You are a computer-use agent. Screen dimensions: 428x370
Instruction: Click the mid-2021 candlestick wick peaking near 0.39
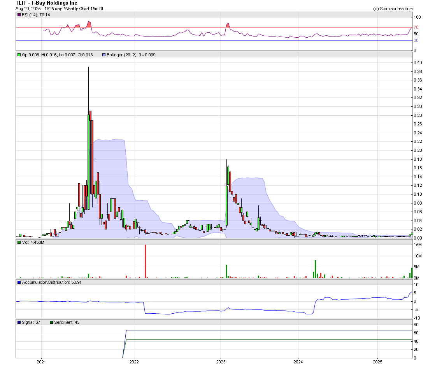point(88,90)
